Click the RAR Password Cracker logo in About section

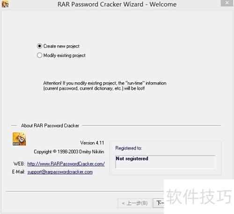click(19, 139)
